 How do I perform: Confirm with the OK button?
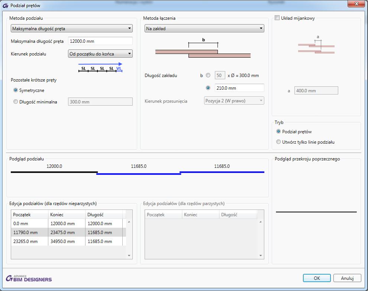coord(317,278)
